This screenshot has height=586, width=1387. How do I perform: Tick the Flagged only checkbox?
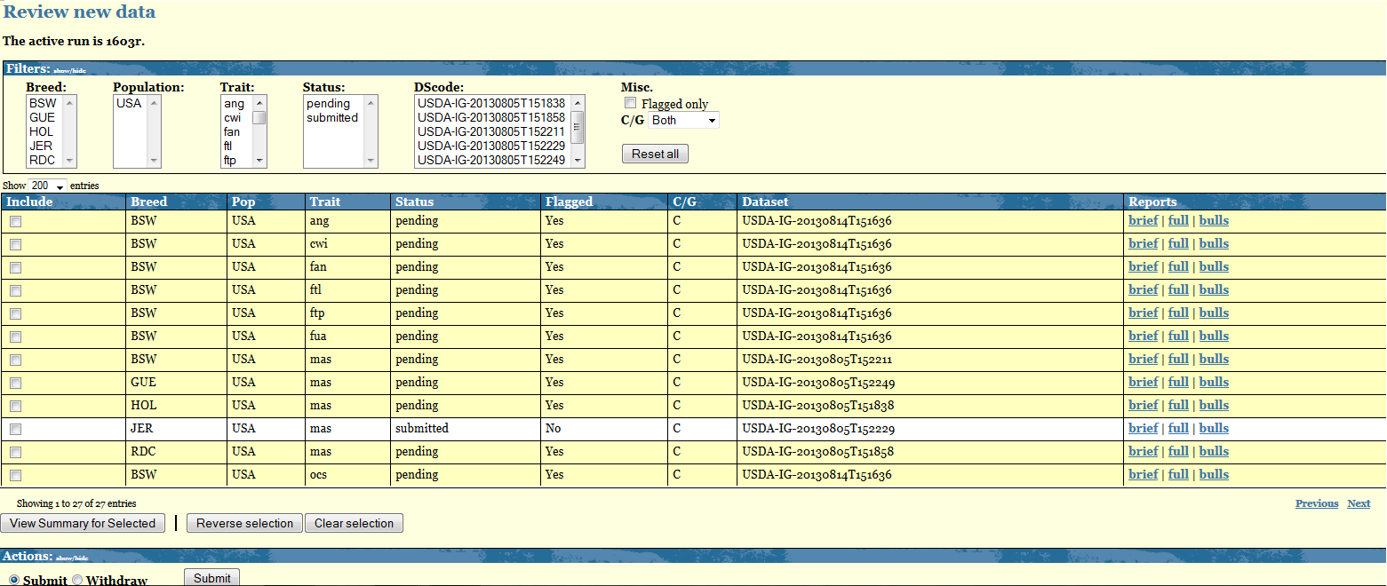click(631, 103)
